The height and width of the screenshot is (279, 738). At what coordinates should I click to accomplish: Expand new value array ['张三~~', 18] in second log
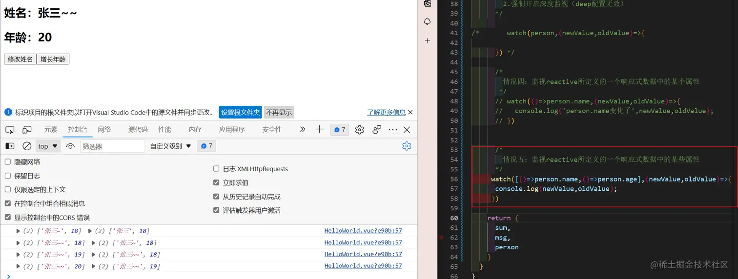pyautogui.click(x=19, y=242)
